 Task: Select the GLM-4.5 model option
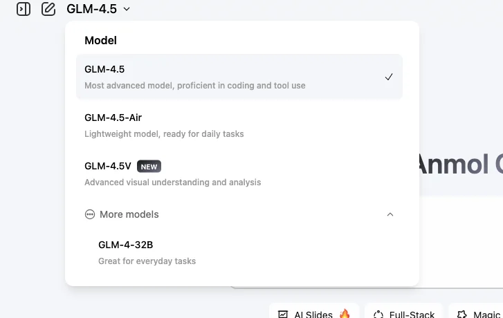pos(239,77)
